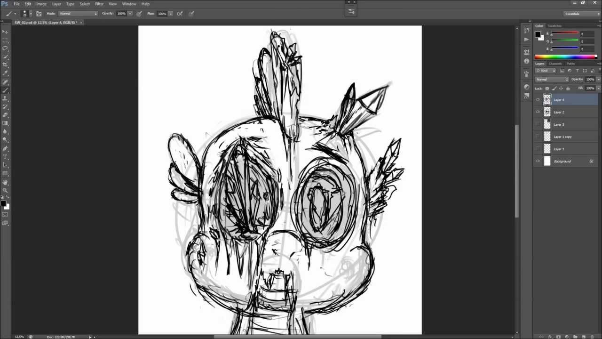Open the Filter menu

[99, 4]
